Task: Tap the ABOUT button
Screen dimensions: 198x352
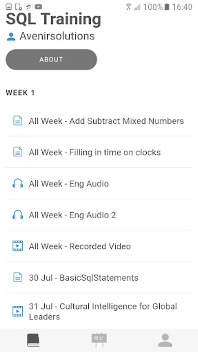Action: pyautogui.click(x=51, y=59)
